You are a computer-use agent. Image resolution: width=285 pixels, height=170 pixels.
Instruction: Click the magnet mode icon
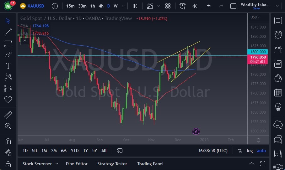pos(8,141)
